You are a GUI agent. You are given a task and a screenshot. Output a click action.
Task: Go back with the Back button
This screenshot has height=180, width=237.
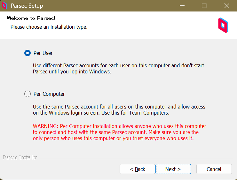pyautogui.click(x=138, y=169)
